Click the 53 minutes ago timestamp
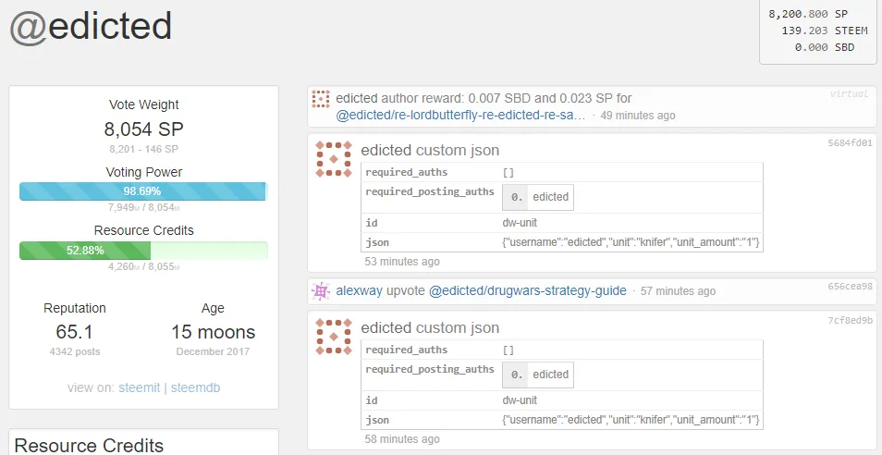 point(401,262)
